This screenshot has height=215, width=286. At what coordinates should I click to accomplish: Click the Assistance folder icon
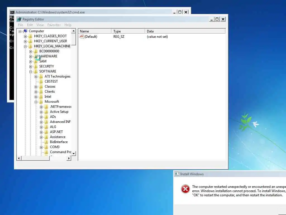click(x=46, y=137)
